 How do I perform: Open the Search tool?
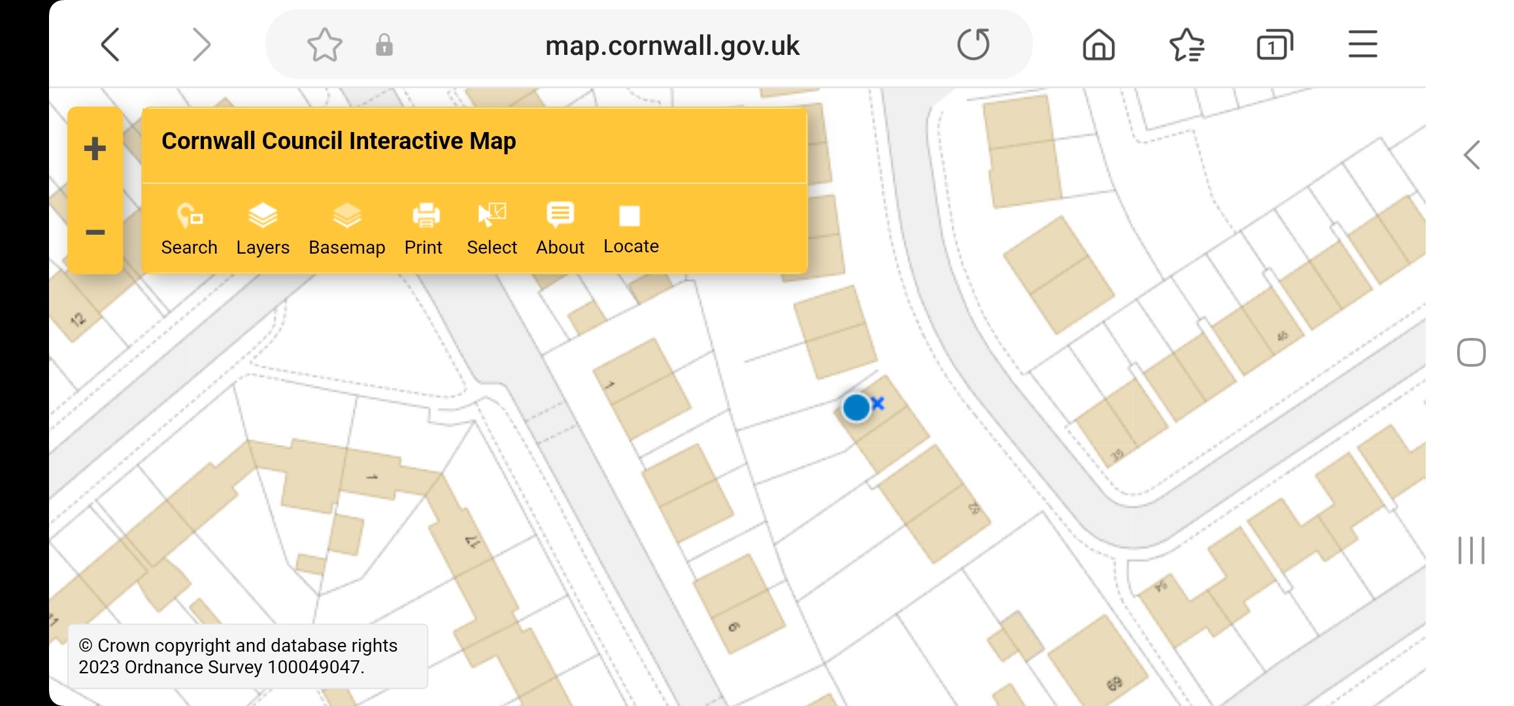click(189, 229)
